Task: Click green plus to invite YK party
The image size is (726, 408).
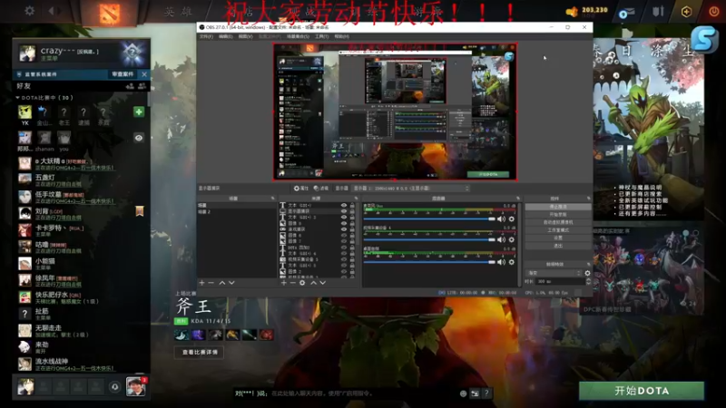Action: click(x=139, y=112)
